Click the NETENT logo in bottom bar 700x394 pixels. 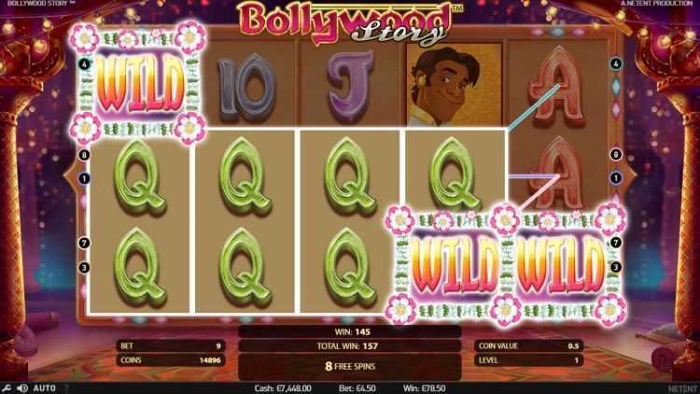click(682, 388)
